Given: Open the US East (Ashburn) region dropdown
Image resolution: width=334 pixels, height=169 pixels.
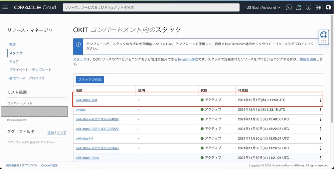Looking at the screenshot, I should point(263,7).
